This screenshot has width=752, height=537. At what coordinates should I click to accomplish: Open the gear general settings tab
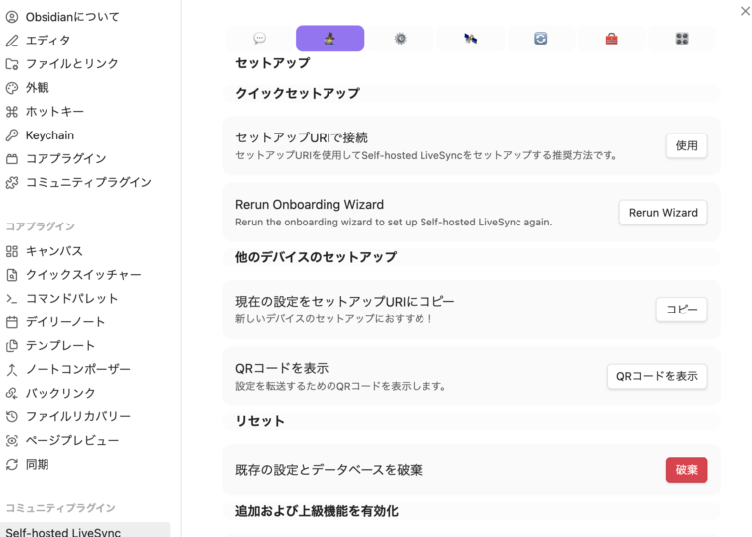pos(400,39)
